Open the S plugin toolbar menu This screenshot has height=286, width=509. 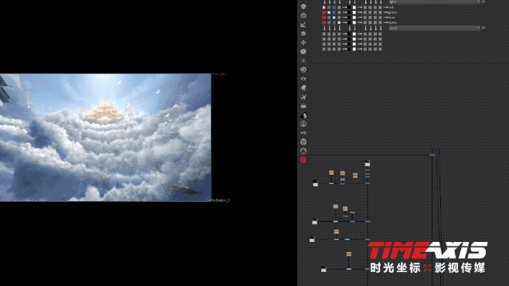(304, 115)
